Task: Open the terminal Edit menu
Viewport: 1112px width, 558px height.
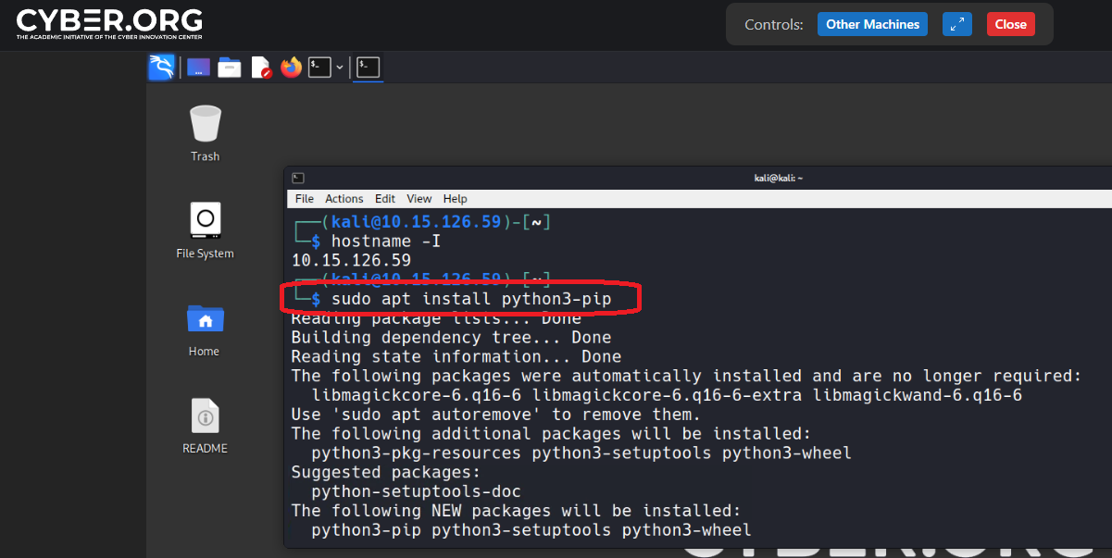Action: (x=385, y=199)
